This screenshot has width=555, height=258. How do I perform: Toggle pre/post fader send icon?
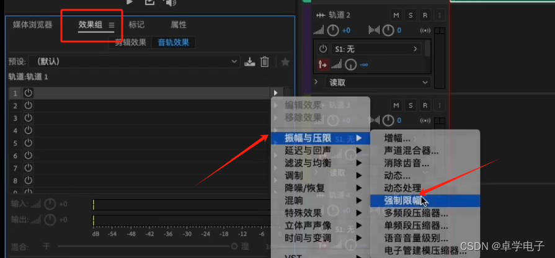coord(323,64)
